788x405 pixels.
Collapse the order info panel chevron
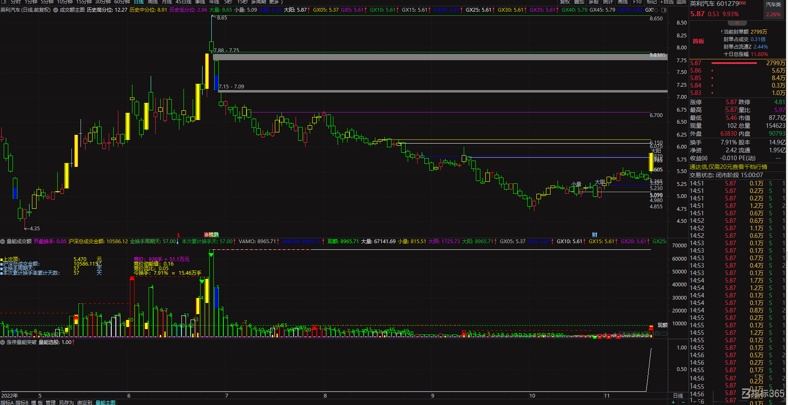[x=737, y=23]
